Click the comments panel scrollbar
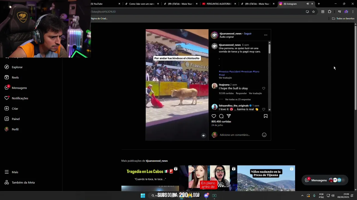Screen dimensions: 357x200 coord(269,49)
